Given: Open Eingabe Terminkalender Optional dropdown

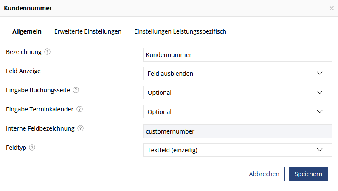Looking at the screenshot, I should [x=237, y=112].
